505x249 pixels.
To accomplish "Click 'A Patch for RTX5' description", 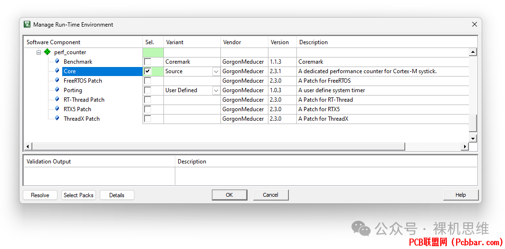I will coord(319,109).
